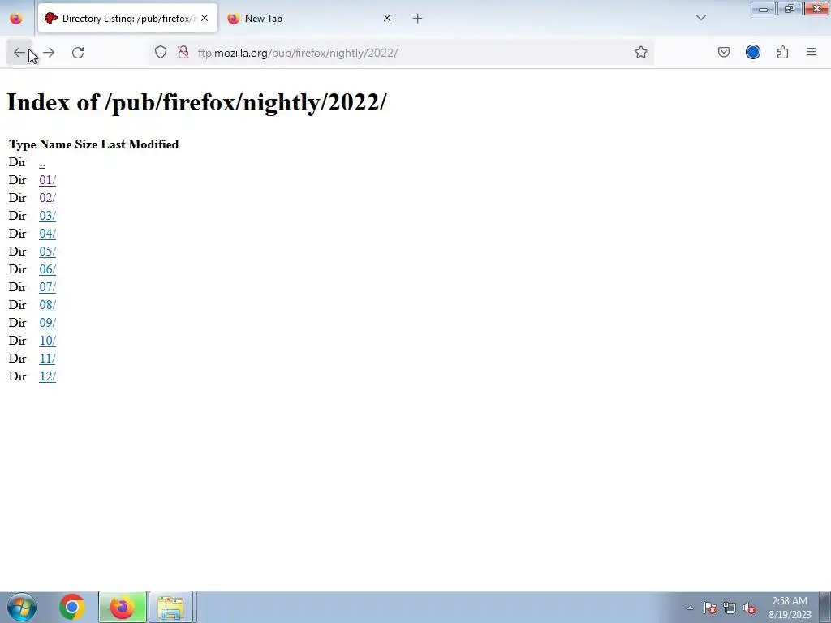Switch to the New Tab tab
Viewport: 831px width, 623px height.
(310, 18)
